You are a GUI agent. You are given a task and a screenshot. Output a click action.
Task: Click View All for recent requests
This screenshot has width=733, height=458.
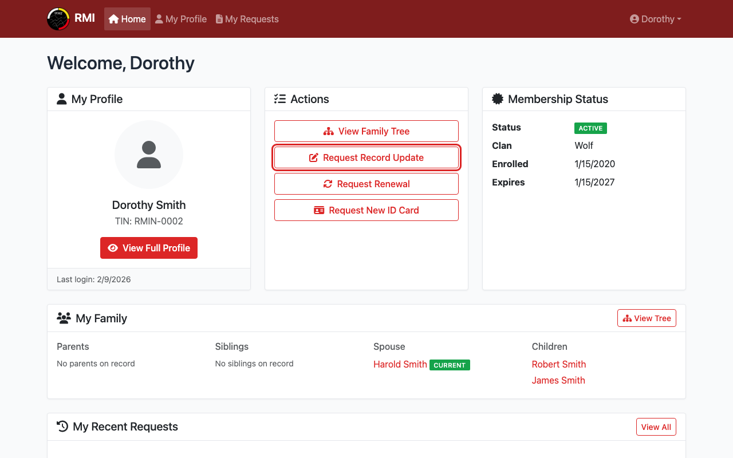click(656, 427)
